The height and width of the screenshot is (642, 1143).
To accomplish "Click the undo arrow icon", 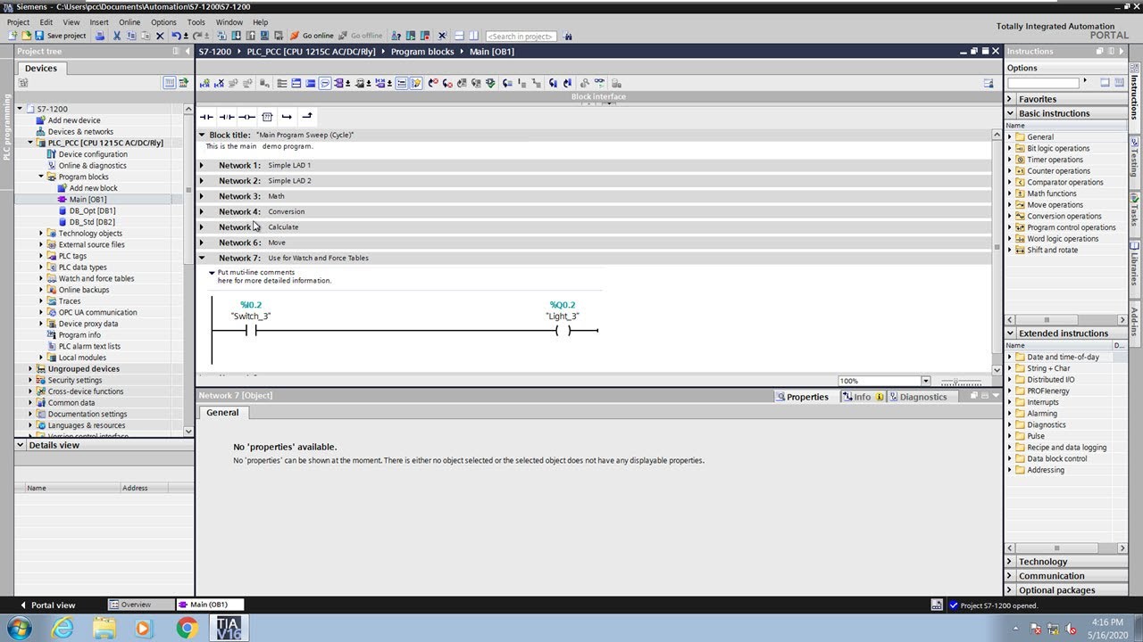I will [x=176, y=36].
